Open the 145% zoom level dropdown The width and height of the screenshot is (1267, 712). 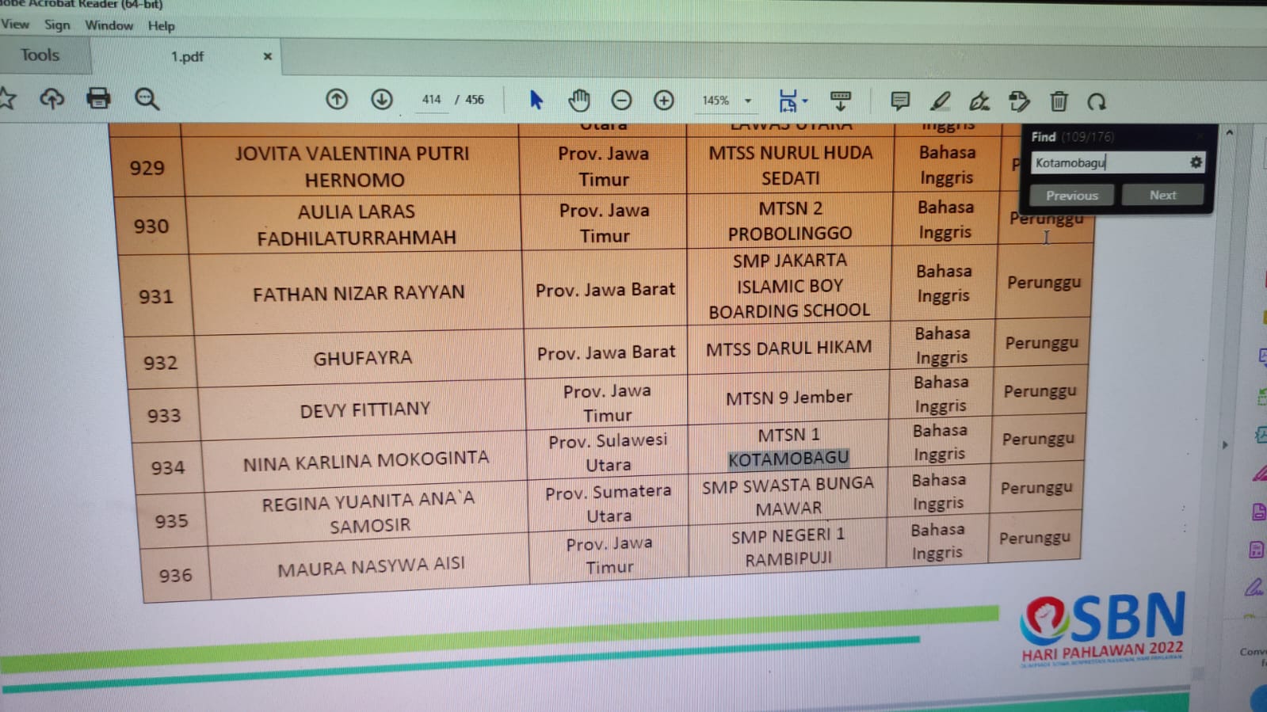point(747,101)
